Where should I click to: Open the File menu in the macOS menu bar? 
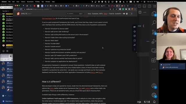9,2
